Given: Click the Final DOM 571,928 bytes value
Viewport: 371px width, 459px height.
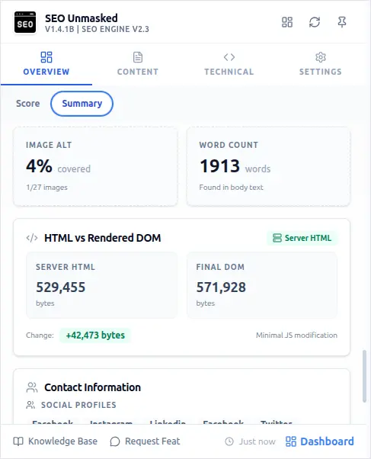Looking at the screenshot, I should pyautogui.click(x=221, y=287).
